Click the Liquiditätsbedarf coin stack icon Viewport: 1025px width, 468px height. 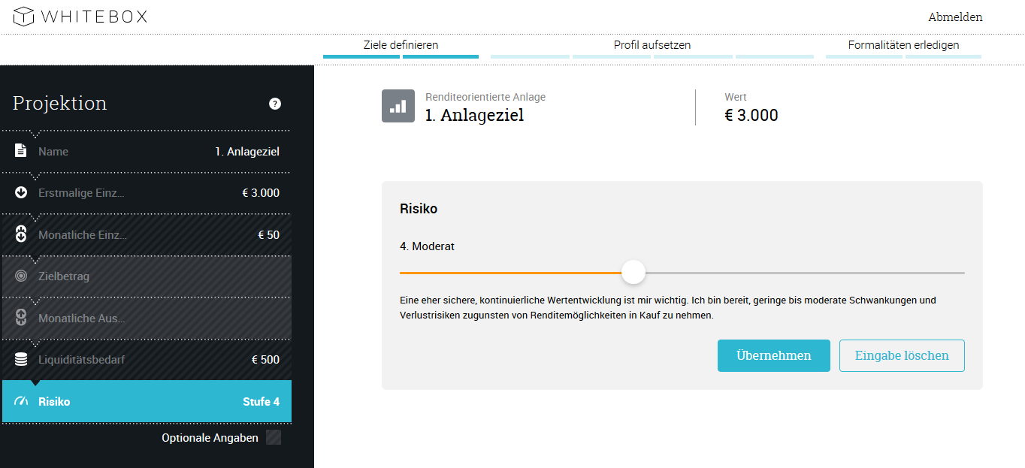[x=21, y=360]
